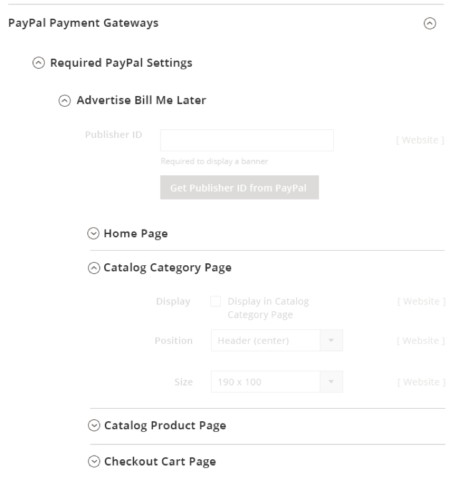Image resolution: width=468 pixels, height=478 pixels.
Task: Click Get Publisher ID from PayPal button
Action: coord(239,188)
